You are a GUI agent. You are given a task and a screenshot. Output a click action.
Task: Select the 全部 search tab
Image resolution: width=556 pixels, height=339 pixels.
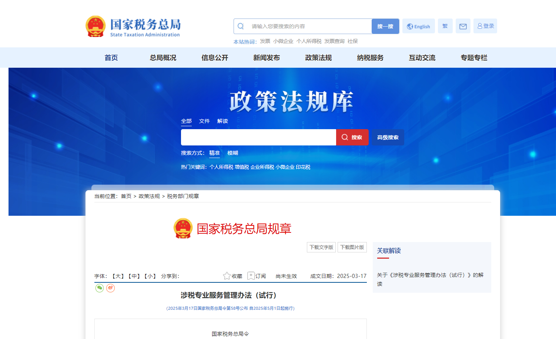[186, 121]
